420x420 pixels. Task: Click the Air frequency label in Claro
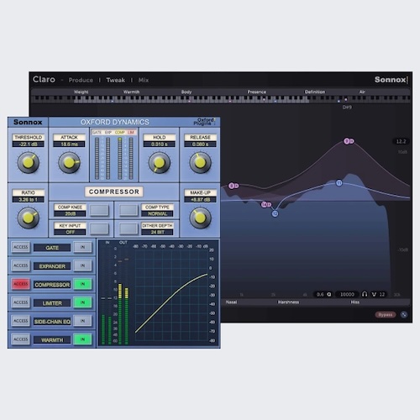(x=362, y=92)
